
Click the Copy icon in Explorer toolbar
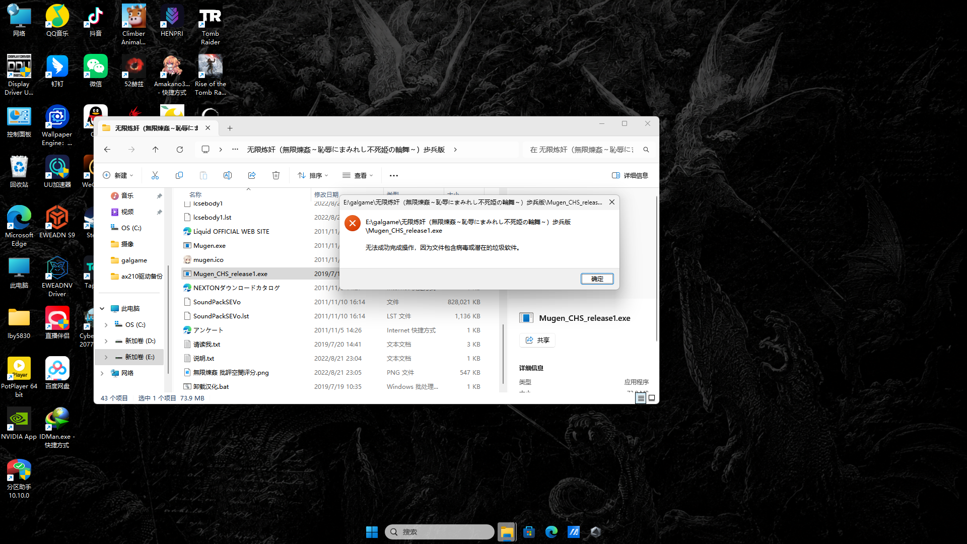click(179, 175)
